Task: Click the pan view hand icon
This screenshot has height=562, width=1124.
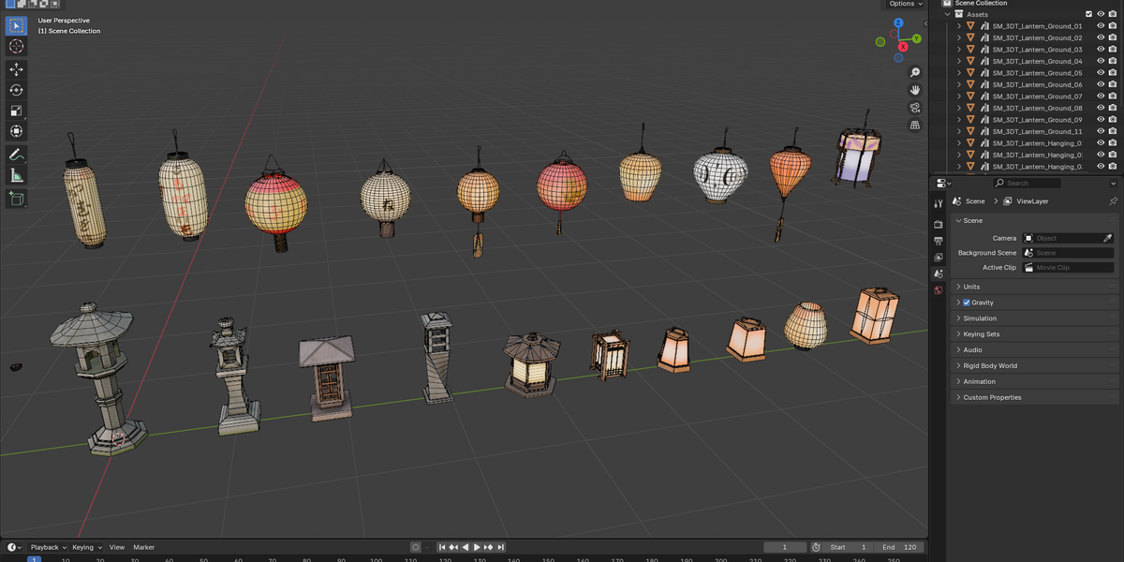Action: 915,90
